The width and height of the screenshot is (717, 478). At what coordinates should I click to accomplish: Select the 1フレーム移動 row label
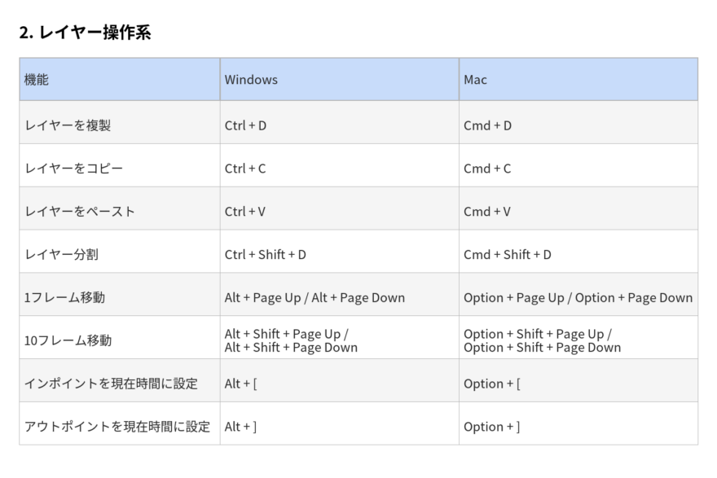pos(64,298)
